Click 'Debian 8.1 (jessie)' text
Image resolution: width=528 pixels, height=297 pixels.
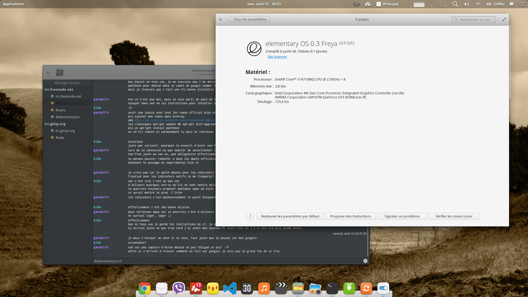313,51
